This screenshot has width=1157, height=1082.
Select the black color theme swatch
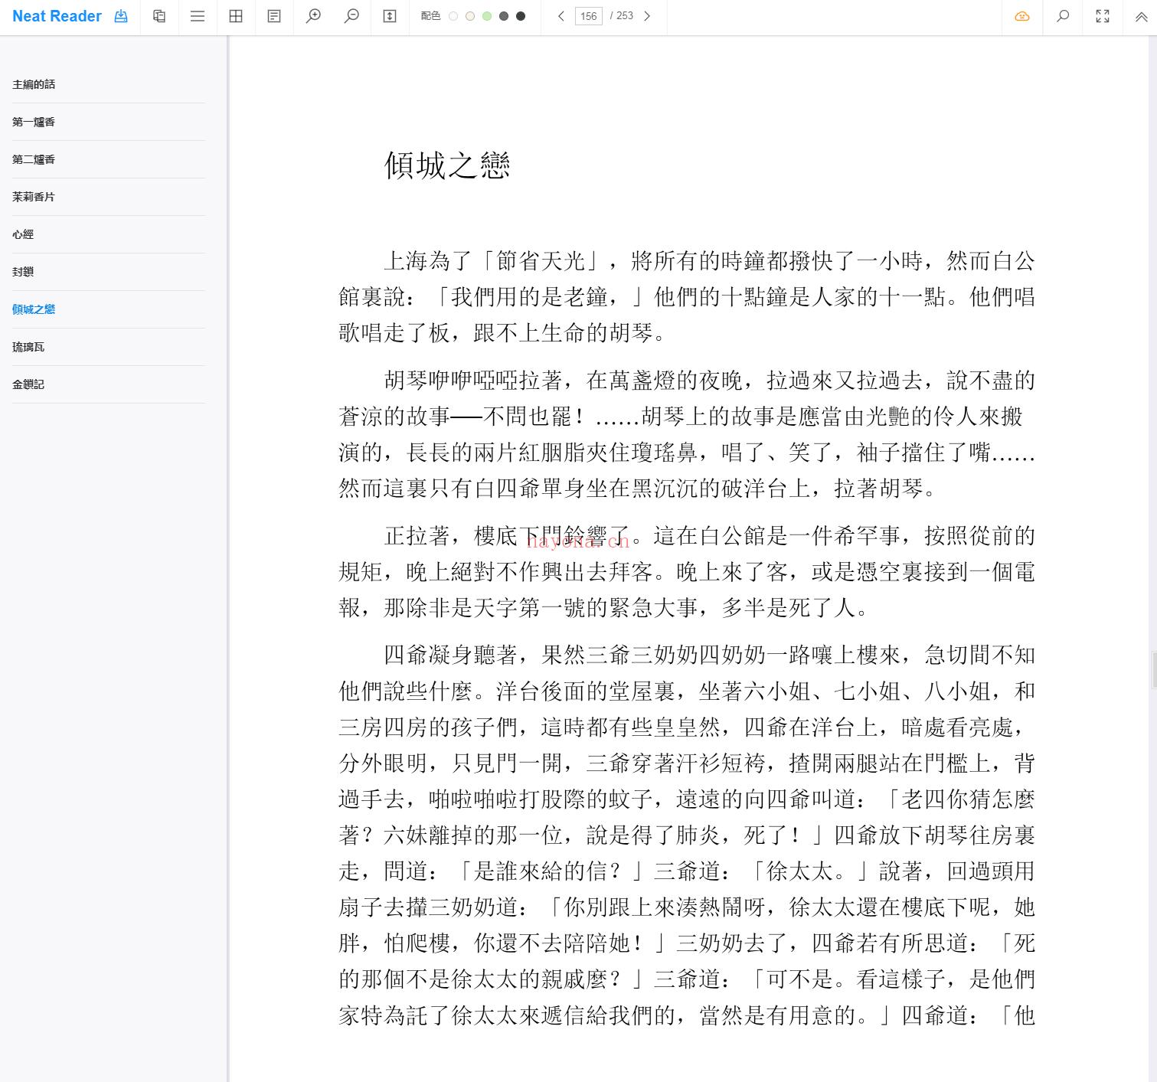tap(521, 16)
